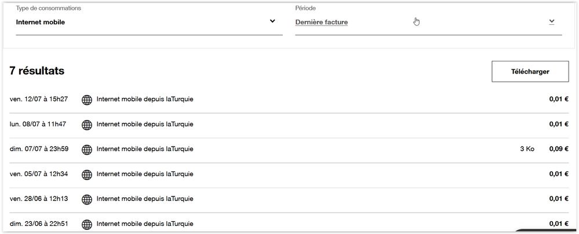Click the chevron next to Internet mobile

[272, 22]
